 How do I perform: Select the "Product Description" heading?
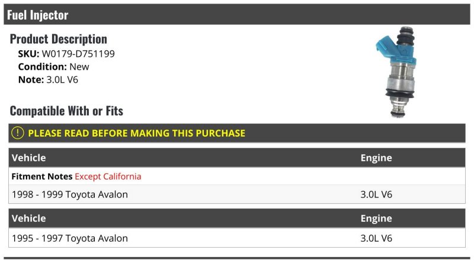coord(59,39)
